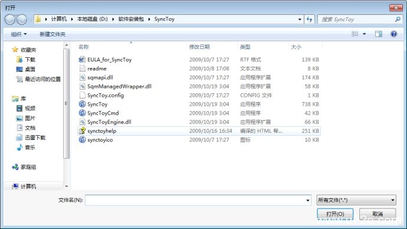Select 最近访问的位置 in favorites
The height and width of the screenshot is (229, 407).
click(x=43, y=79)
